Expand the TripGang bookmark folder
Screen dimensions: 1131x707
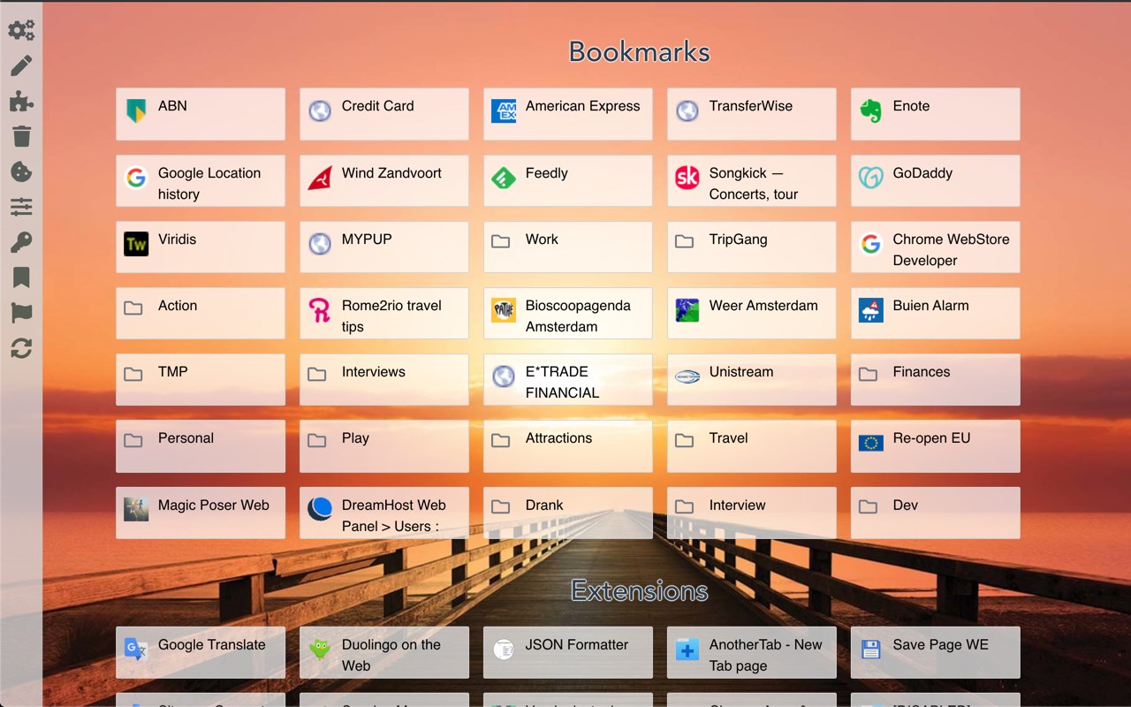point(752,247)
